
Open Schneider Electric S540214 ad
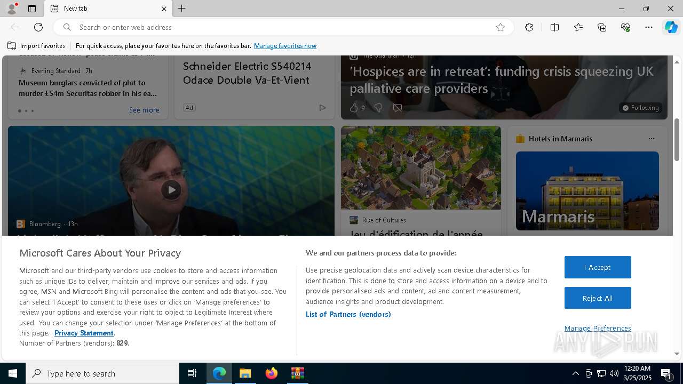point(247,73)
